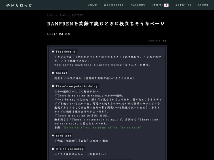This screenshot has width=214, height=160.
Task: Select the 'too bad' entry heading
Action: (61, 73)
